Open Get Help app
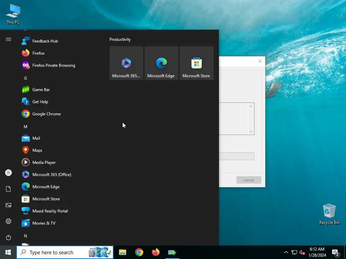 (x=59, y=102)
